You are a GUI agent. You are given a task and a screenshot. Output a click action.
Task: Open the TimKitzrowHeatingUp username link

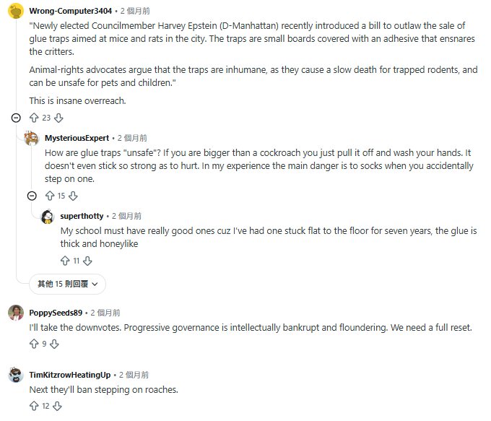point(70,375)
